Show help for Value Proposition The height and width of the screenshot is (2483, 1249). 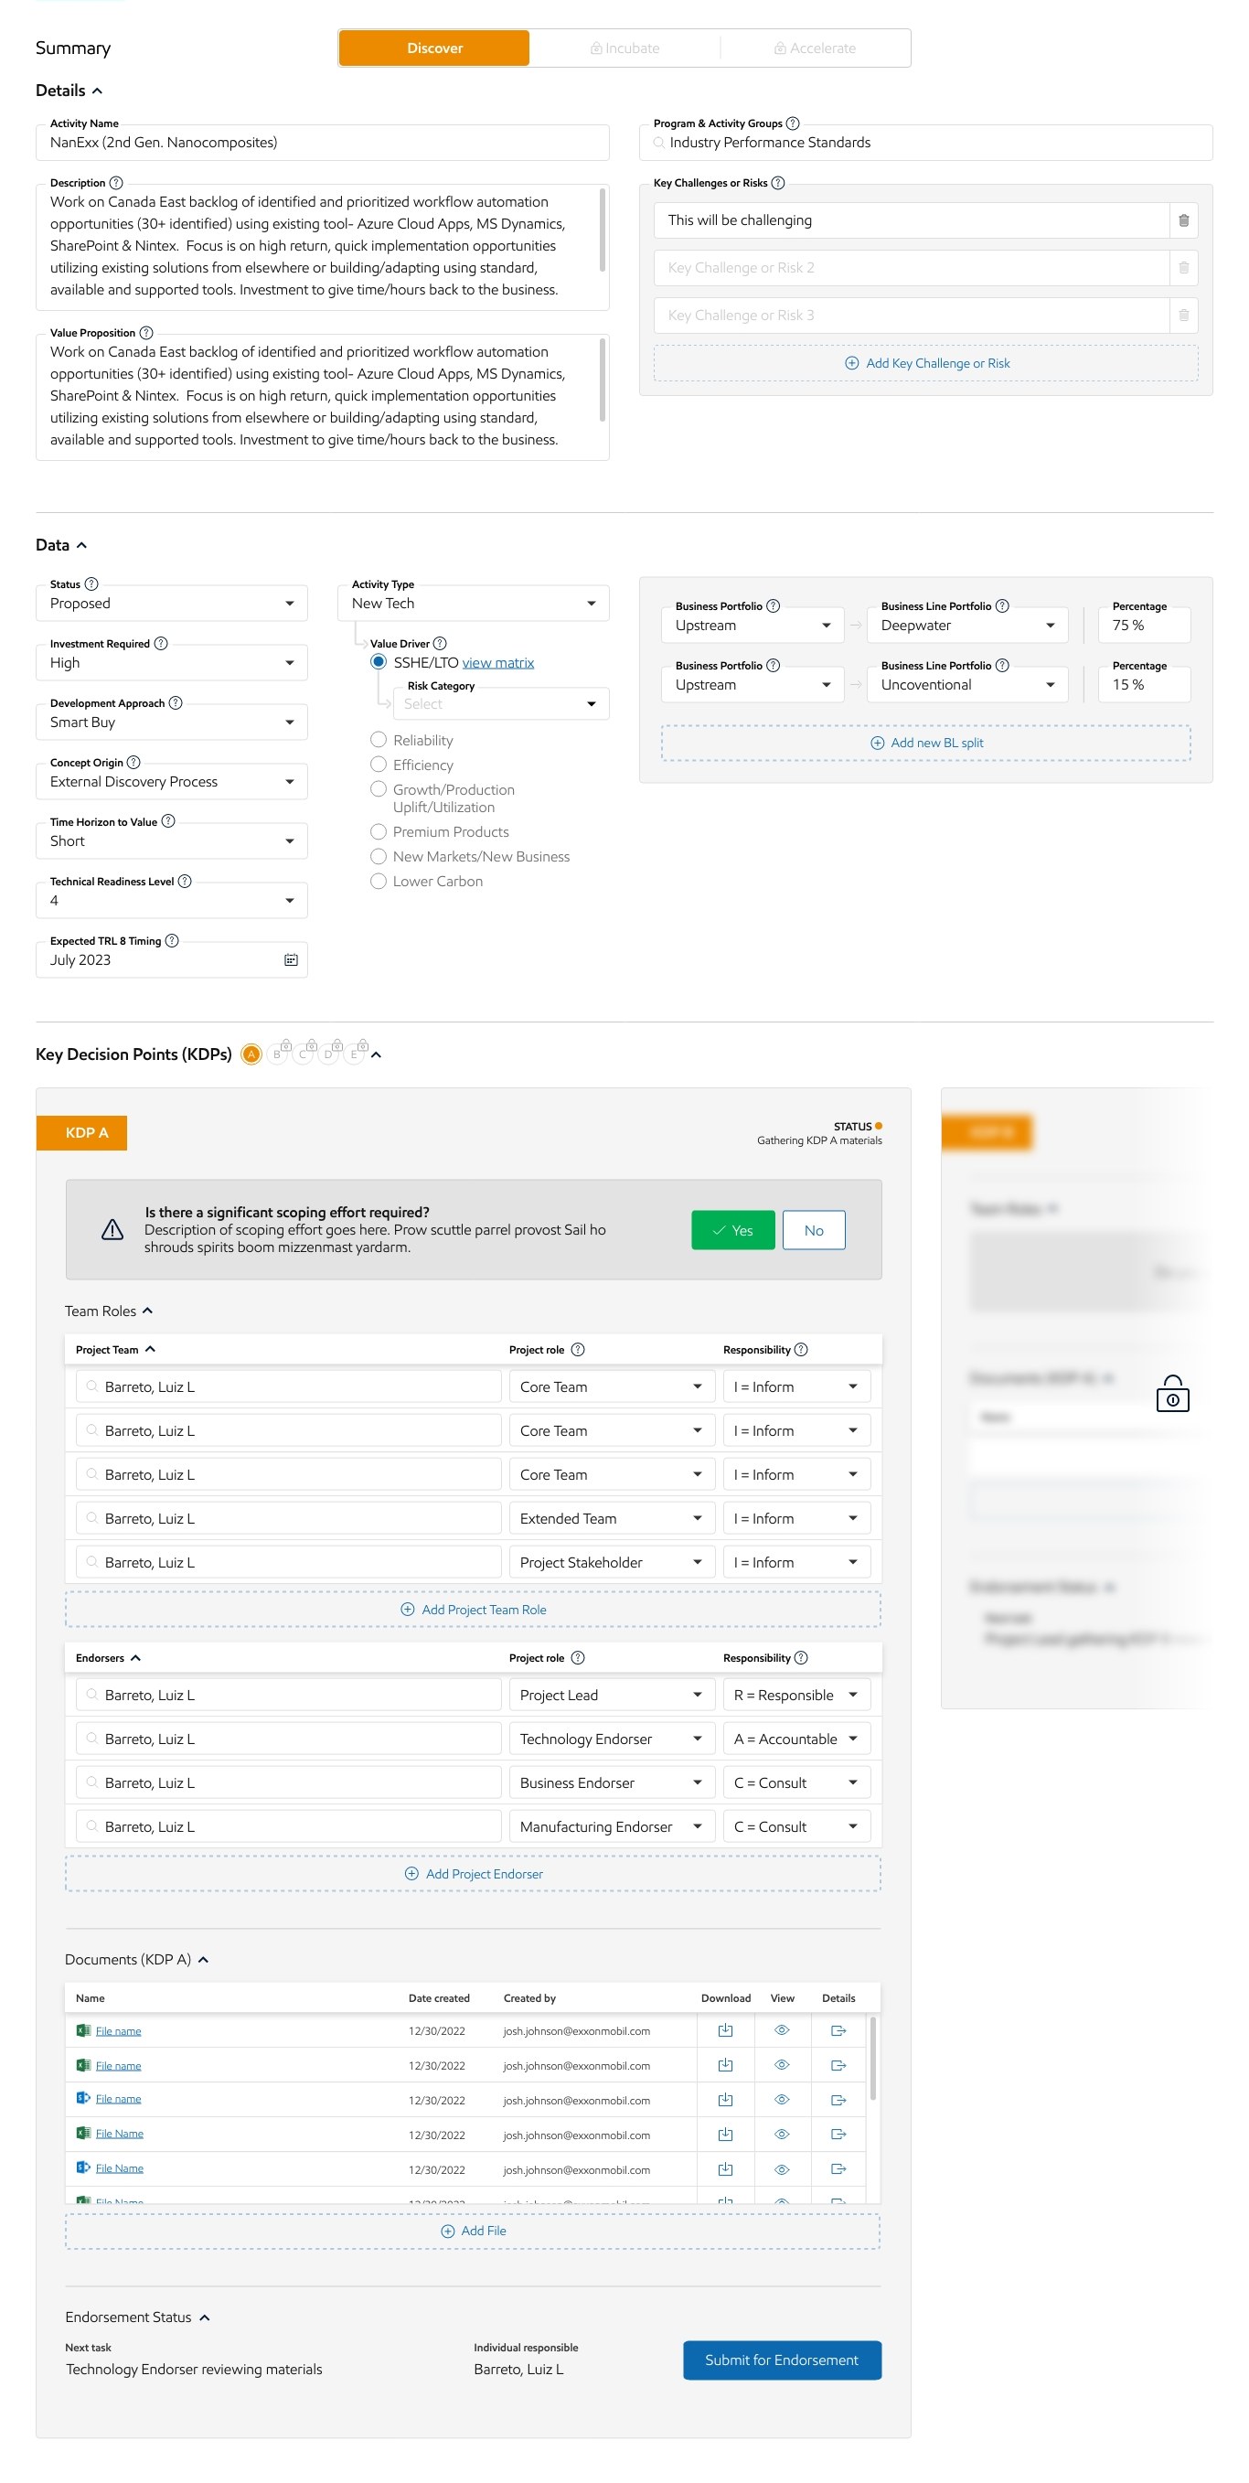coord(145,334)
